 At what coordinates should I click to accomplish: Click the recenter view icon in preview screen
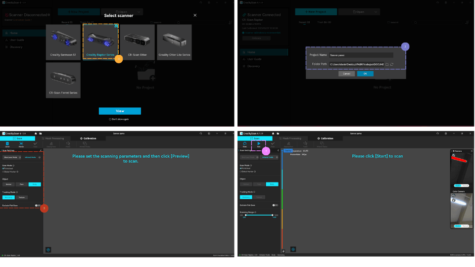[48, 250]
